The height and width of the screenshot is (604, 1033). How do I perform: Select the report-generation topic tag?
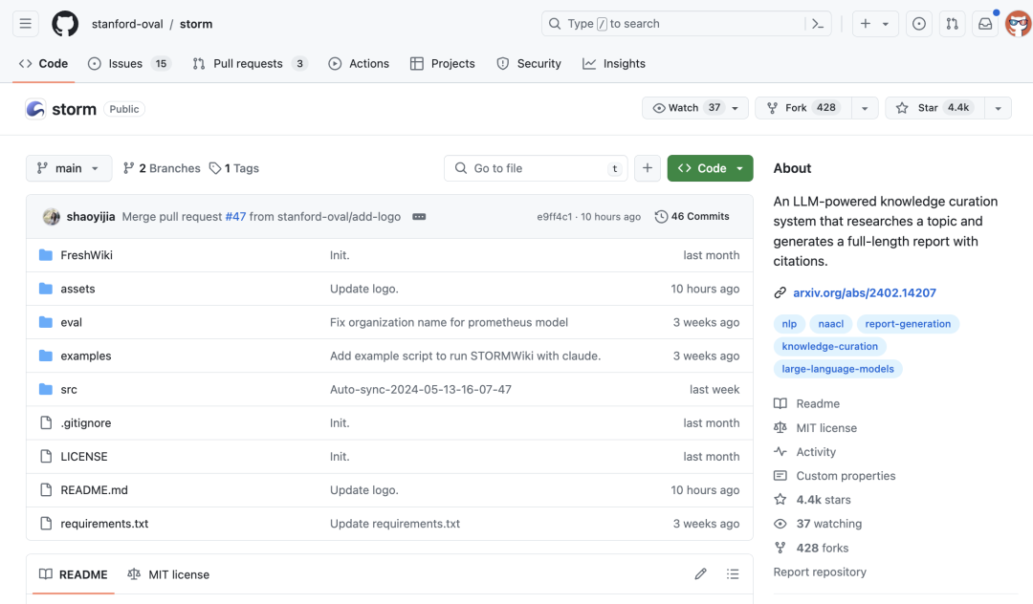pos(908,324)
